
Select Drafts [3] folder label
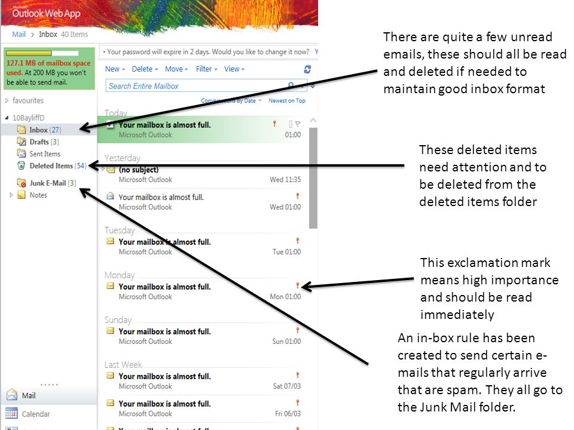(x=44, y=142)
